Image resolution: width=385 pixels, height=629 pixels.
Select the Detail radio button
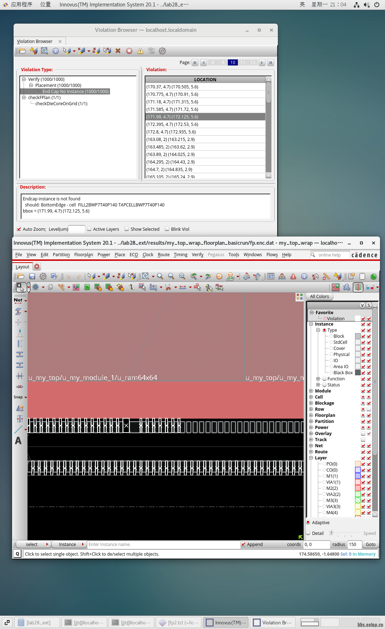308,533
